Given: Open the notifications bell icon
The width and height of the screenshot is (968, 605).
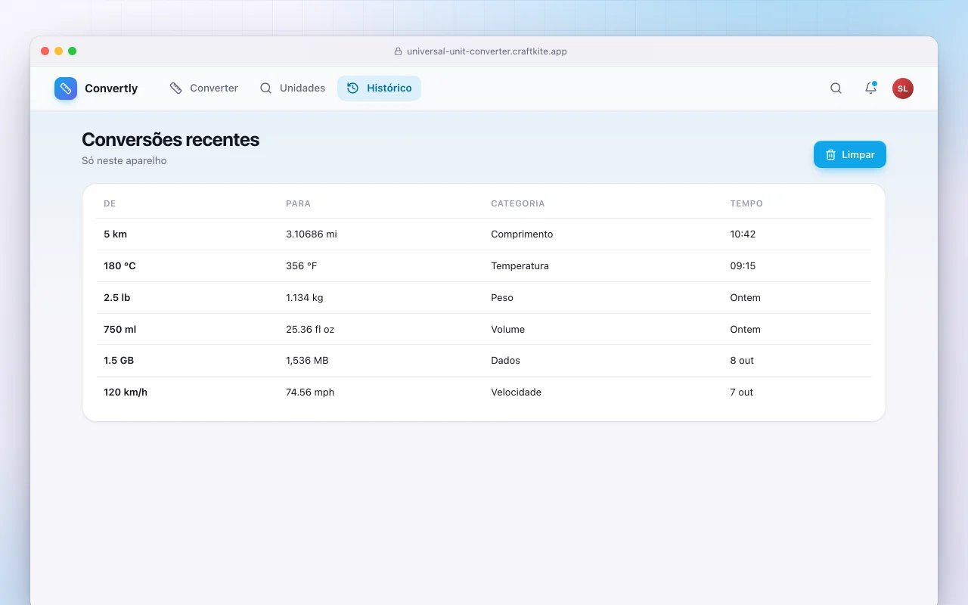Looking at the screenshot, I should tap(870, 88).
